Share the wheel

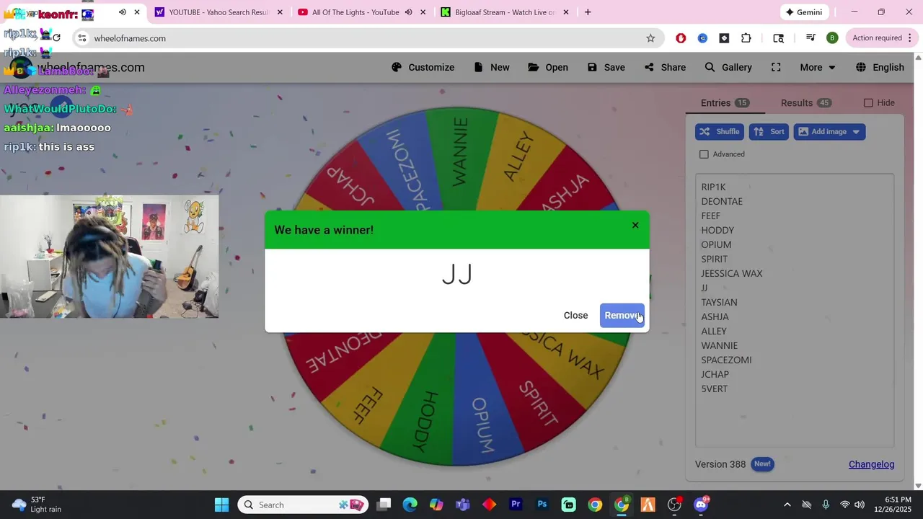point(666,67)
